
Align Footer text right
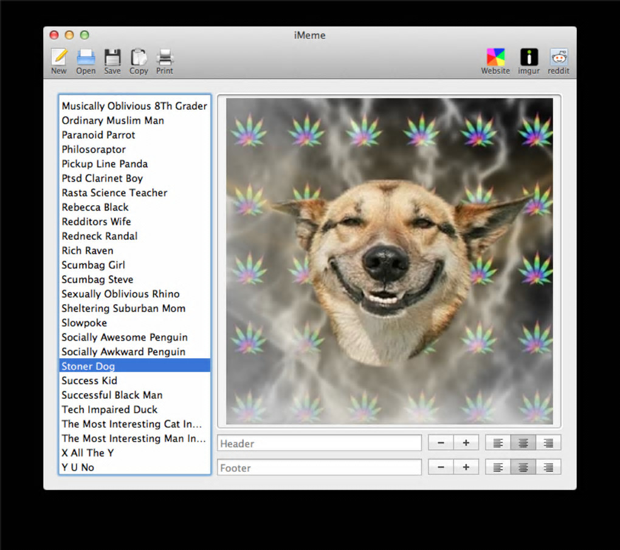(548, 467)
